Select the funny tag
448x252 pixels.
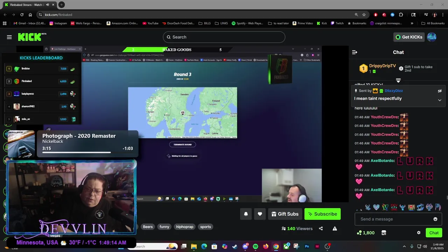(164, 227)
